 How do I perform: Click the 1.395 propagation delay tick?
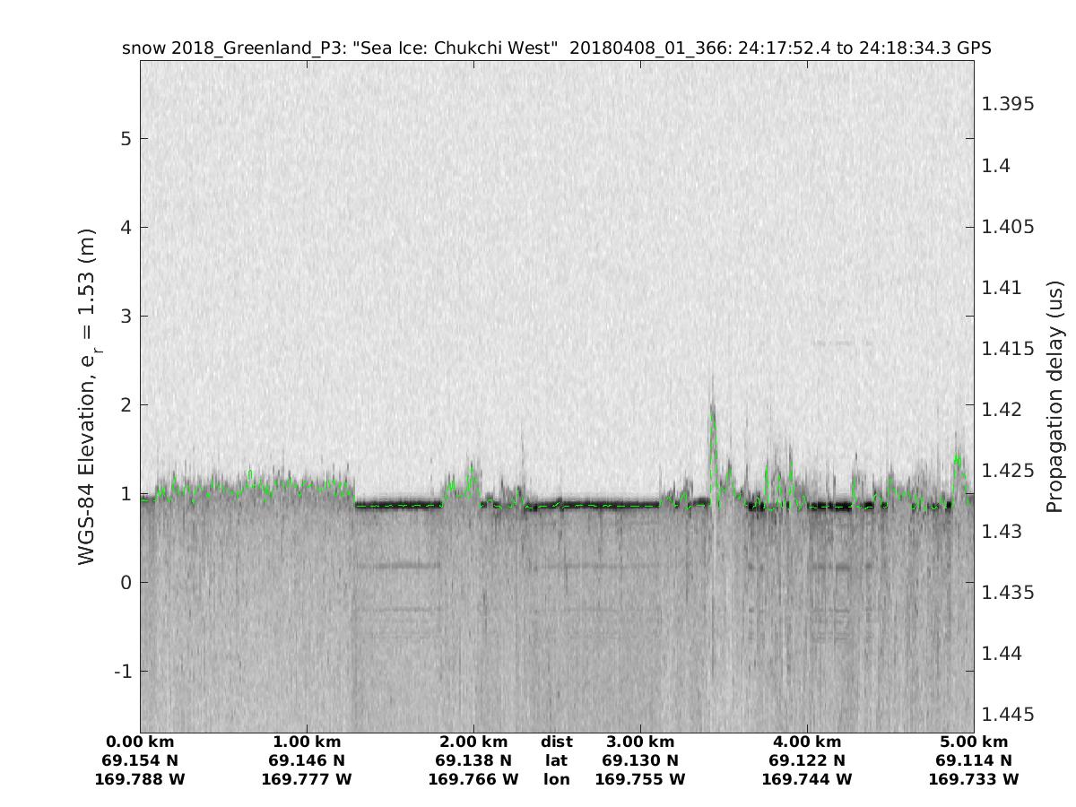point(1008,104)
